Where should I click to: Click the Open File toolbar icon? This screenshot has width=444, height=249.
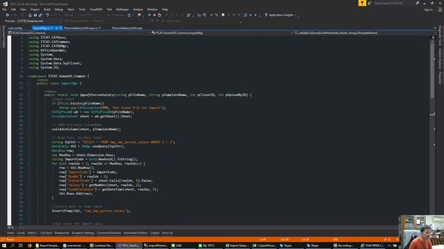30,15
